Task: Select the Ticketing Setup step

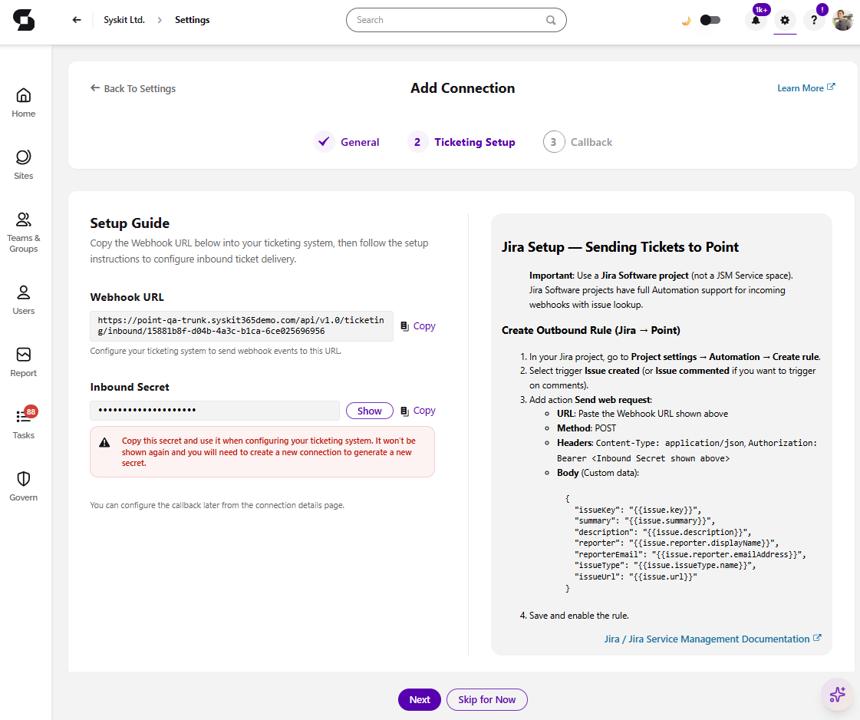Action: (462, 142)
